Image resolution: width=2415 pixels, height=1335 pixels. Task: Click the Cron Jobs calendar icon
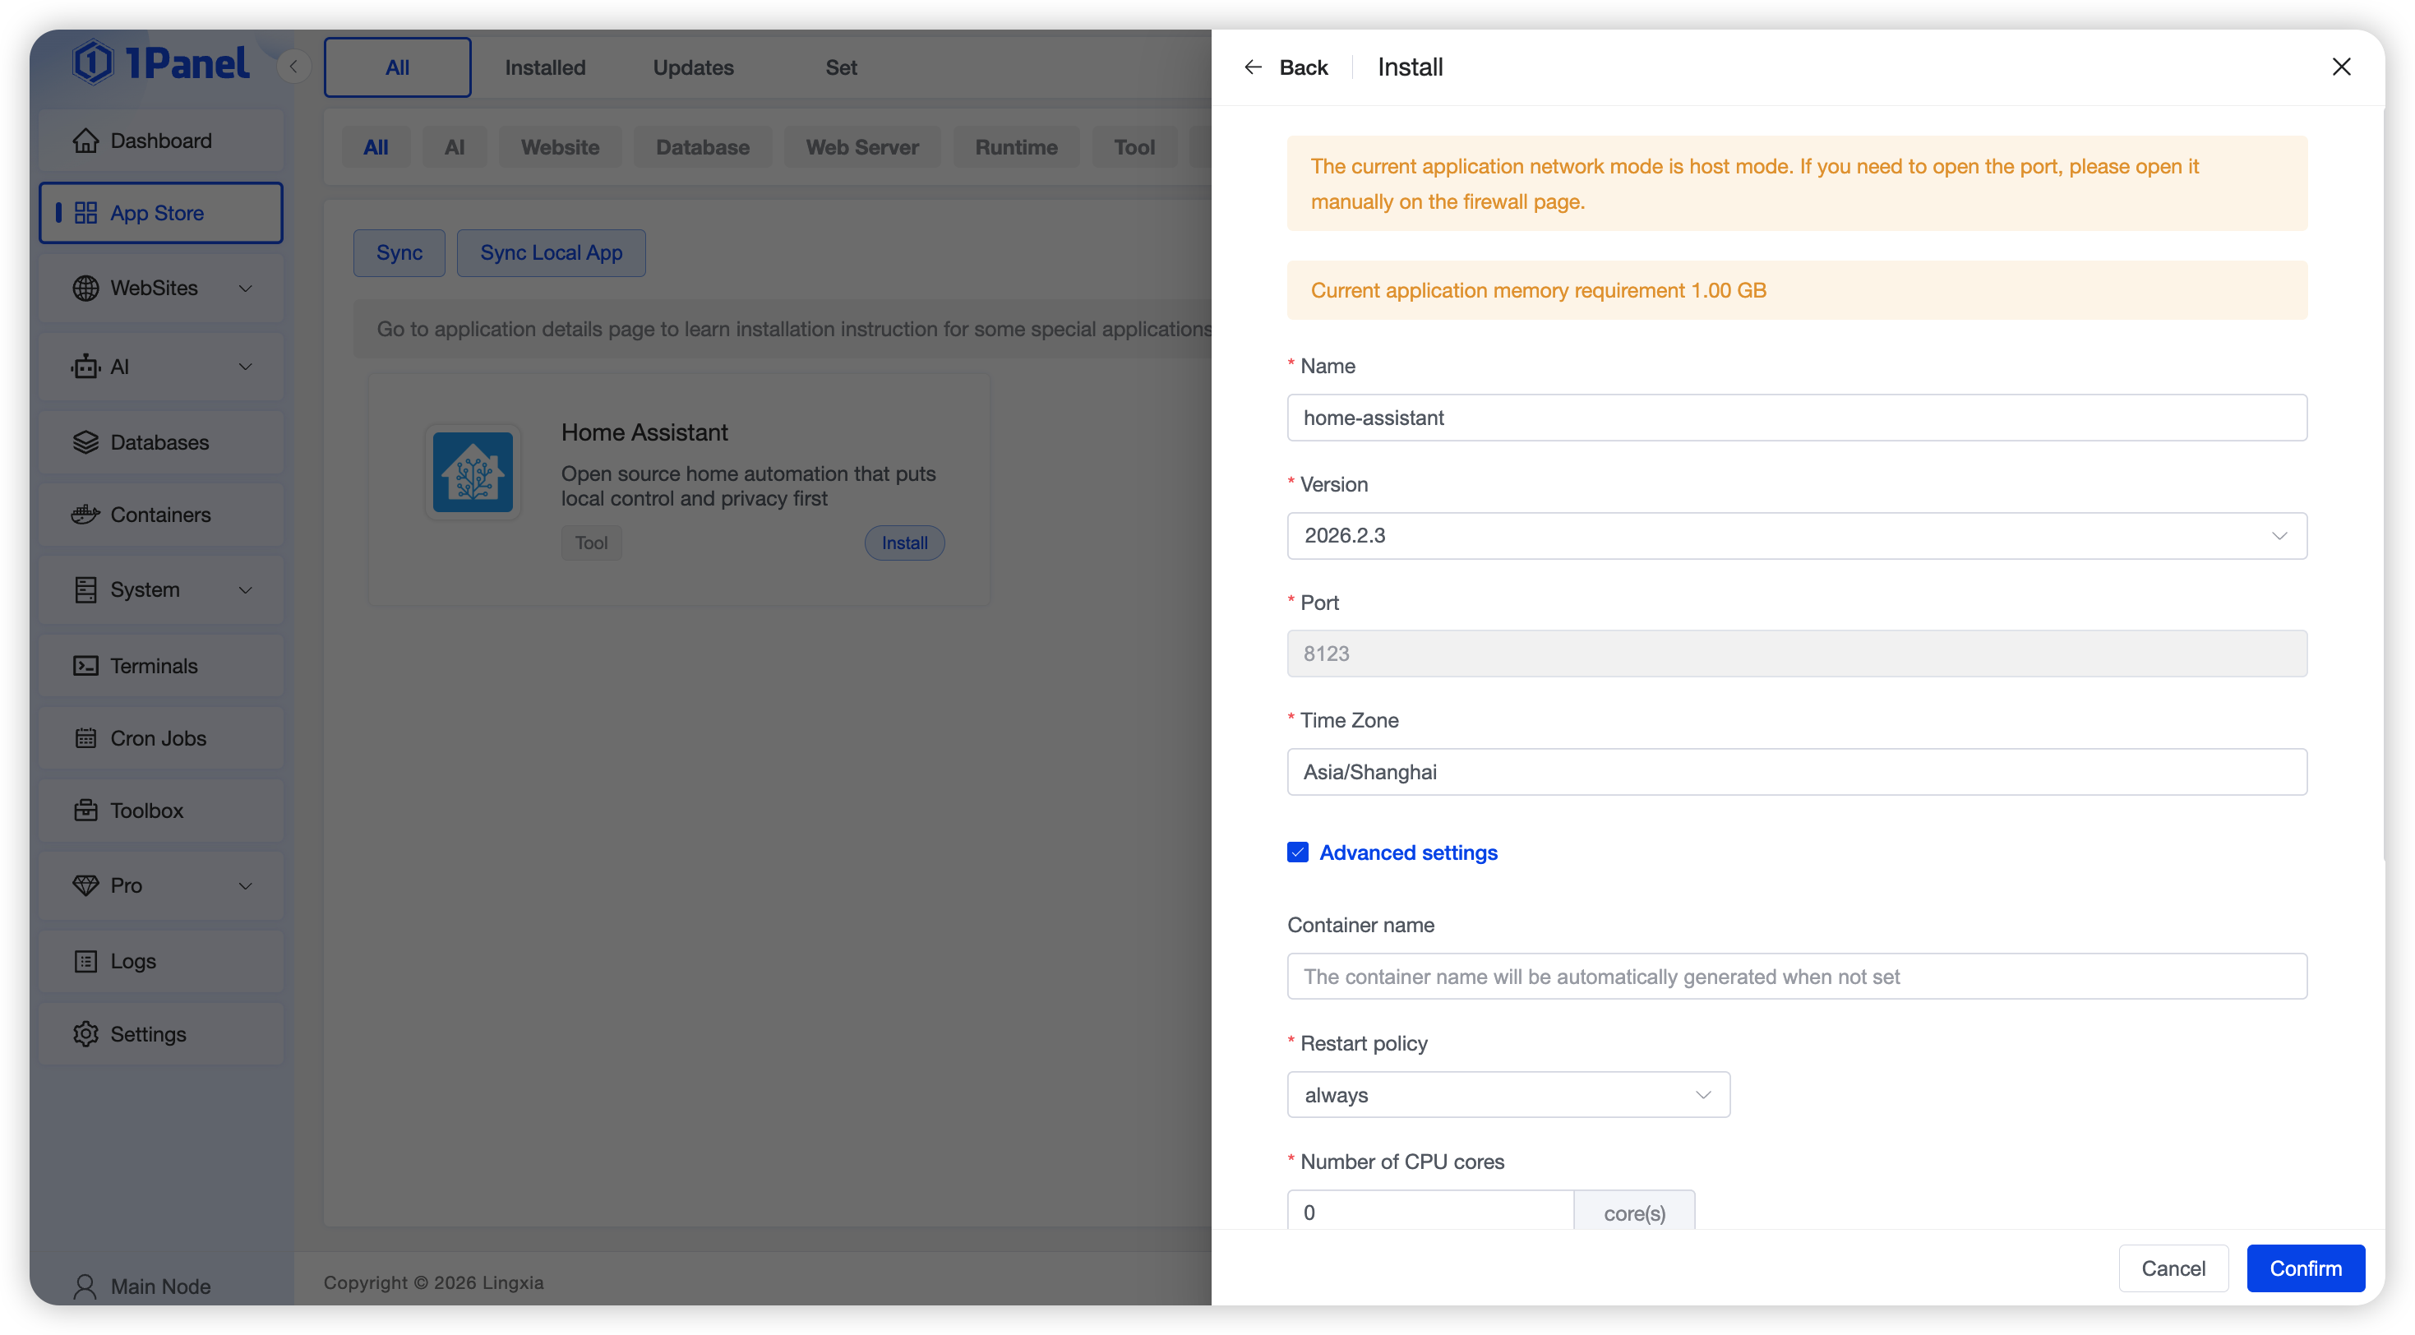click(85, 738)
